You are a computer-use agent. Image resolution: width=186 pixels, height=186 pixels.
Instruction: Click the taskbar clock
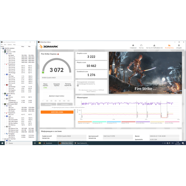pos(178,143)
